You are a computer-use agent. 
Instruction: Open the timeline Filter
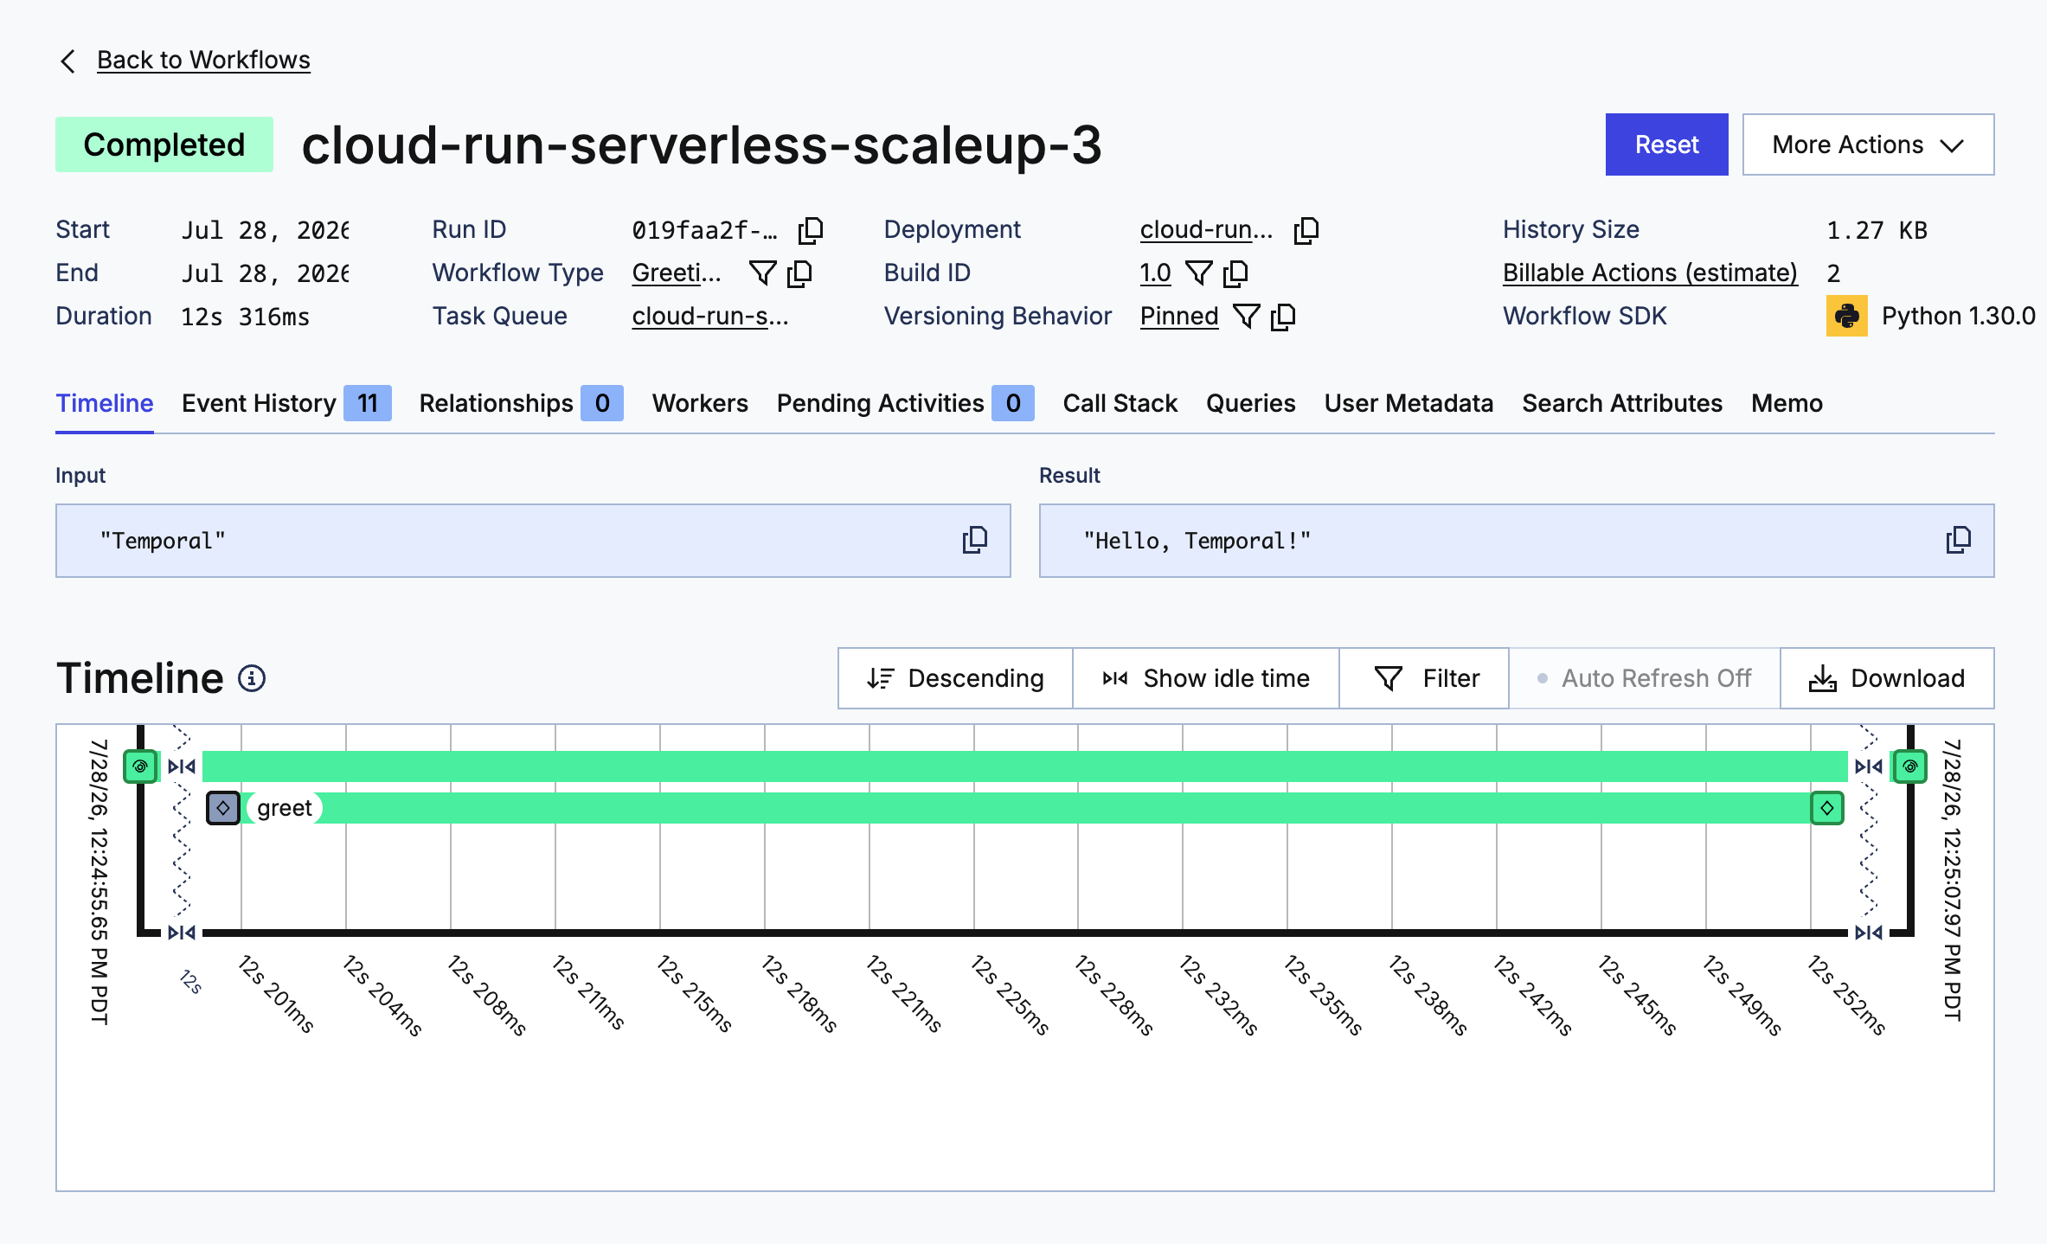coord(1425,678)
